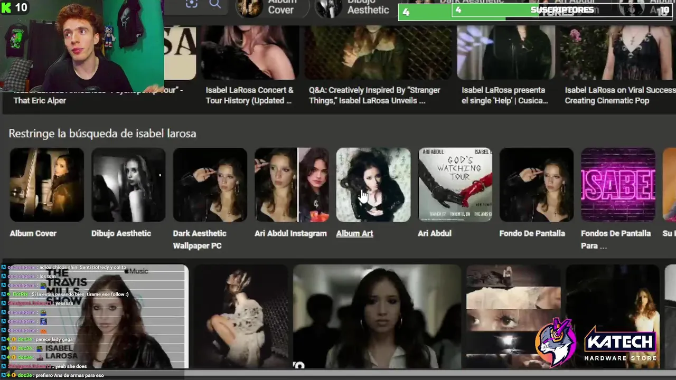Screen dimensions: 676x380
Task: Click the 'Restringe la búsqueda de isabel larosa' heading
Action: pos(102,134)
